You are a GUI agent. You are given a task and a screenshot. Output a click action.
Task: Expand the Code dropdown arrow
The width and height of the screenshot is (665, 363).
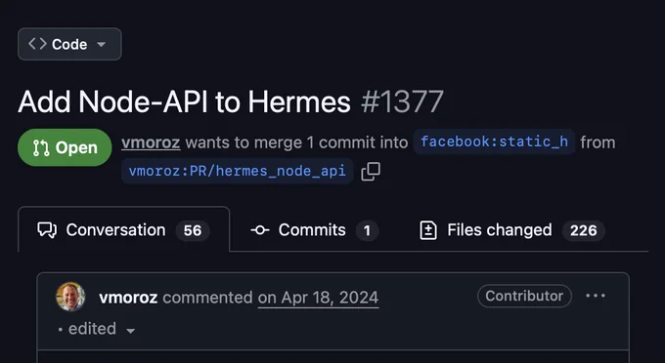click(101, 44)
